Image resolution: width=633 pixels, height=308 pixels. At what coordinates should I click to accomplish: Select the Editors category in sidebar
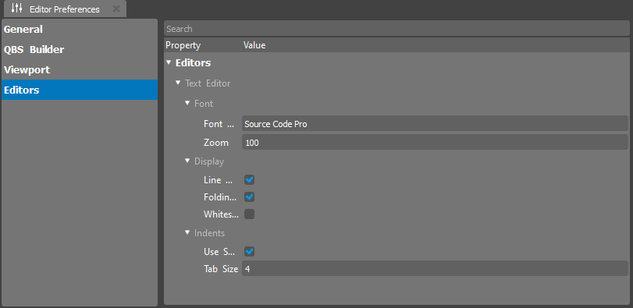(x=80, y=90)
